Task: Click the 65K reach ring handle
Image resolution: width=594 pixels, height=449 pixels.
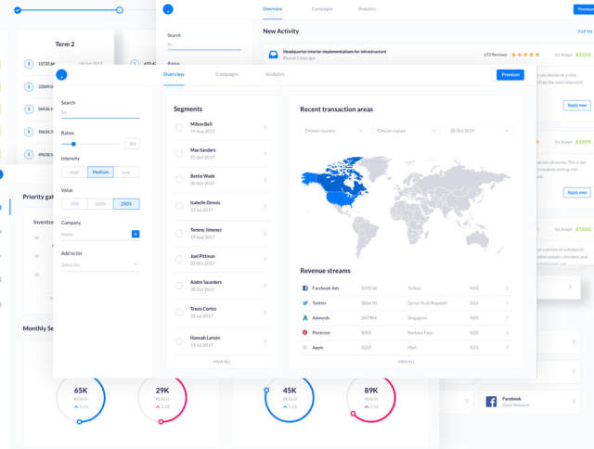Action: tap(79, 421)
